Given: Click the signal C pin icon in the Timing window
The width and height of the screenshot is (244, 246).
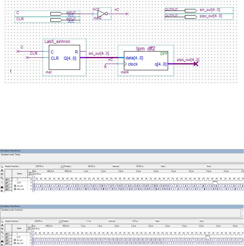Looking at the screenshot, I should (7, 179).
